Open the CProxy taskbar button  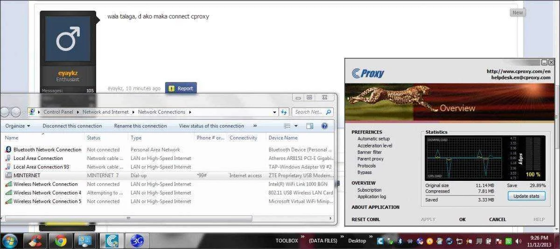[112, 241]
